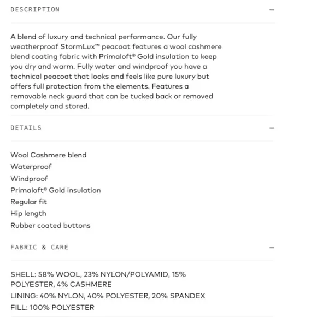The image size is (317, 317).
Task: Click the 'Regular fit' detail line
Action: [29, 202]
